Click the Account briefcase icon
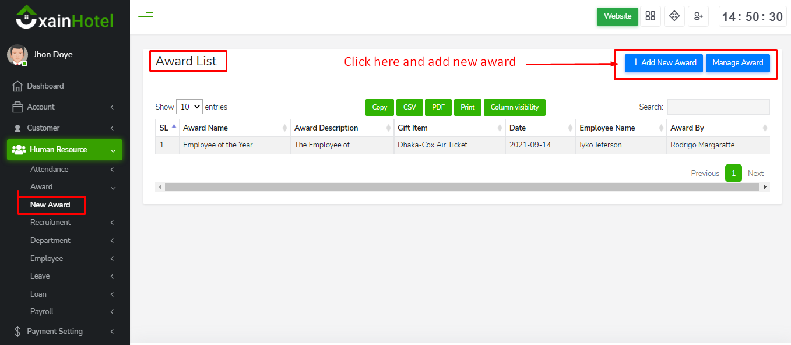791x345 pixels. [x=17, y=107]
